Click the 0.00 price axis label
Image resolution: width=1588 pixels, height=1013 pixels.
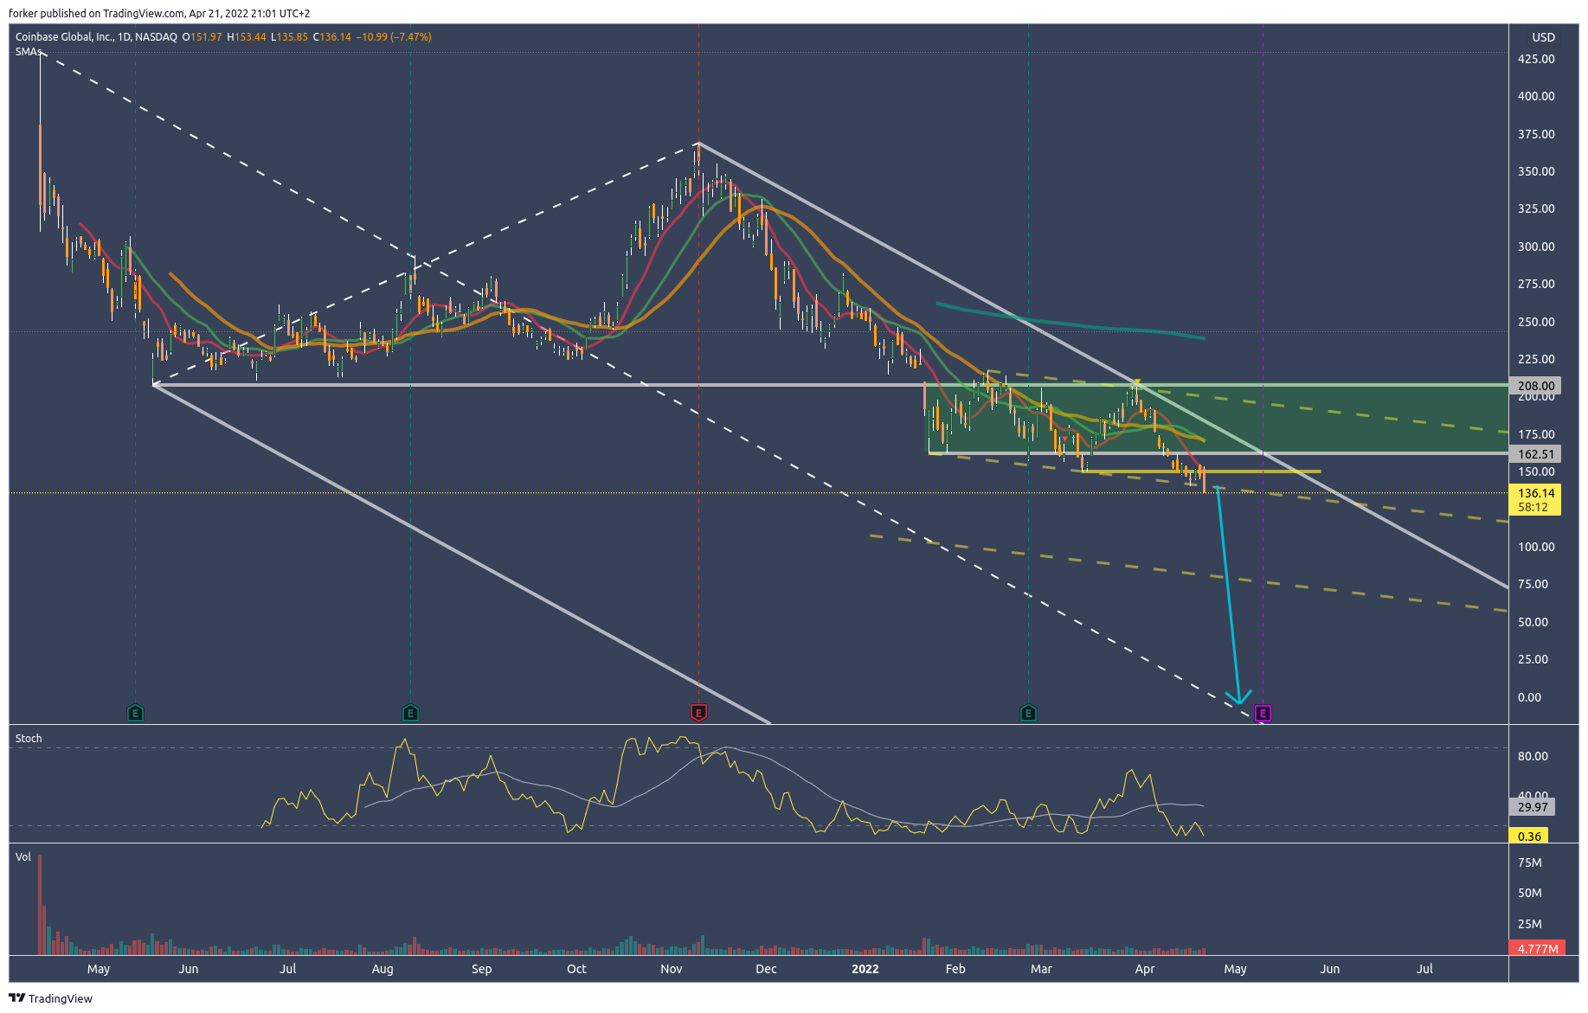[x=1529, y=697]
